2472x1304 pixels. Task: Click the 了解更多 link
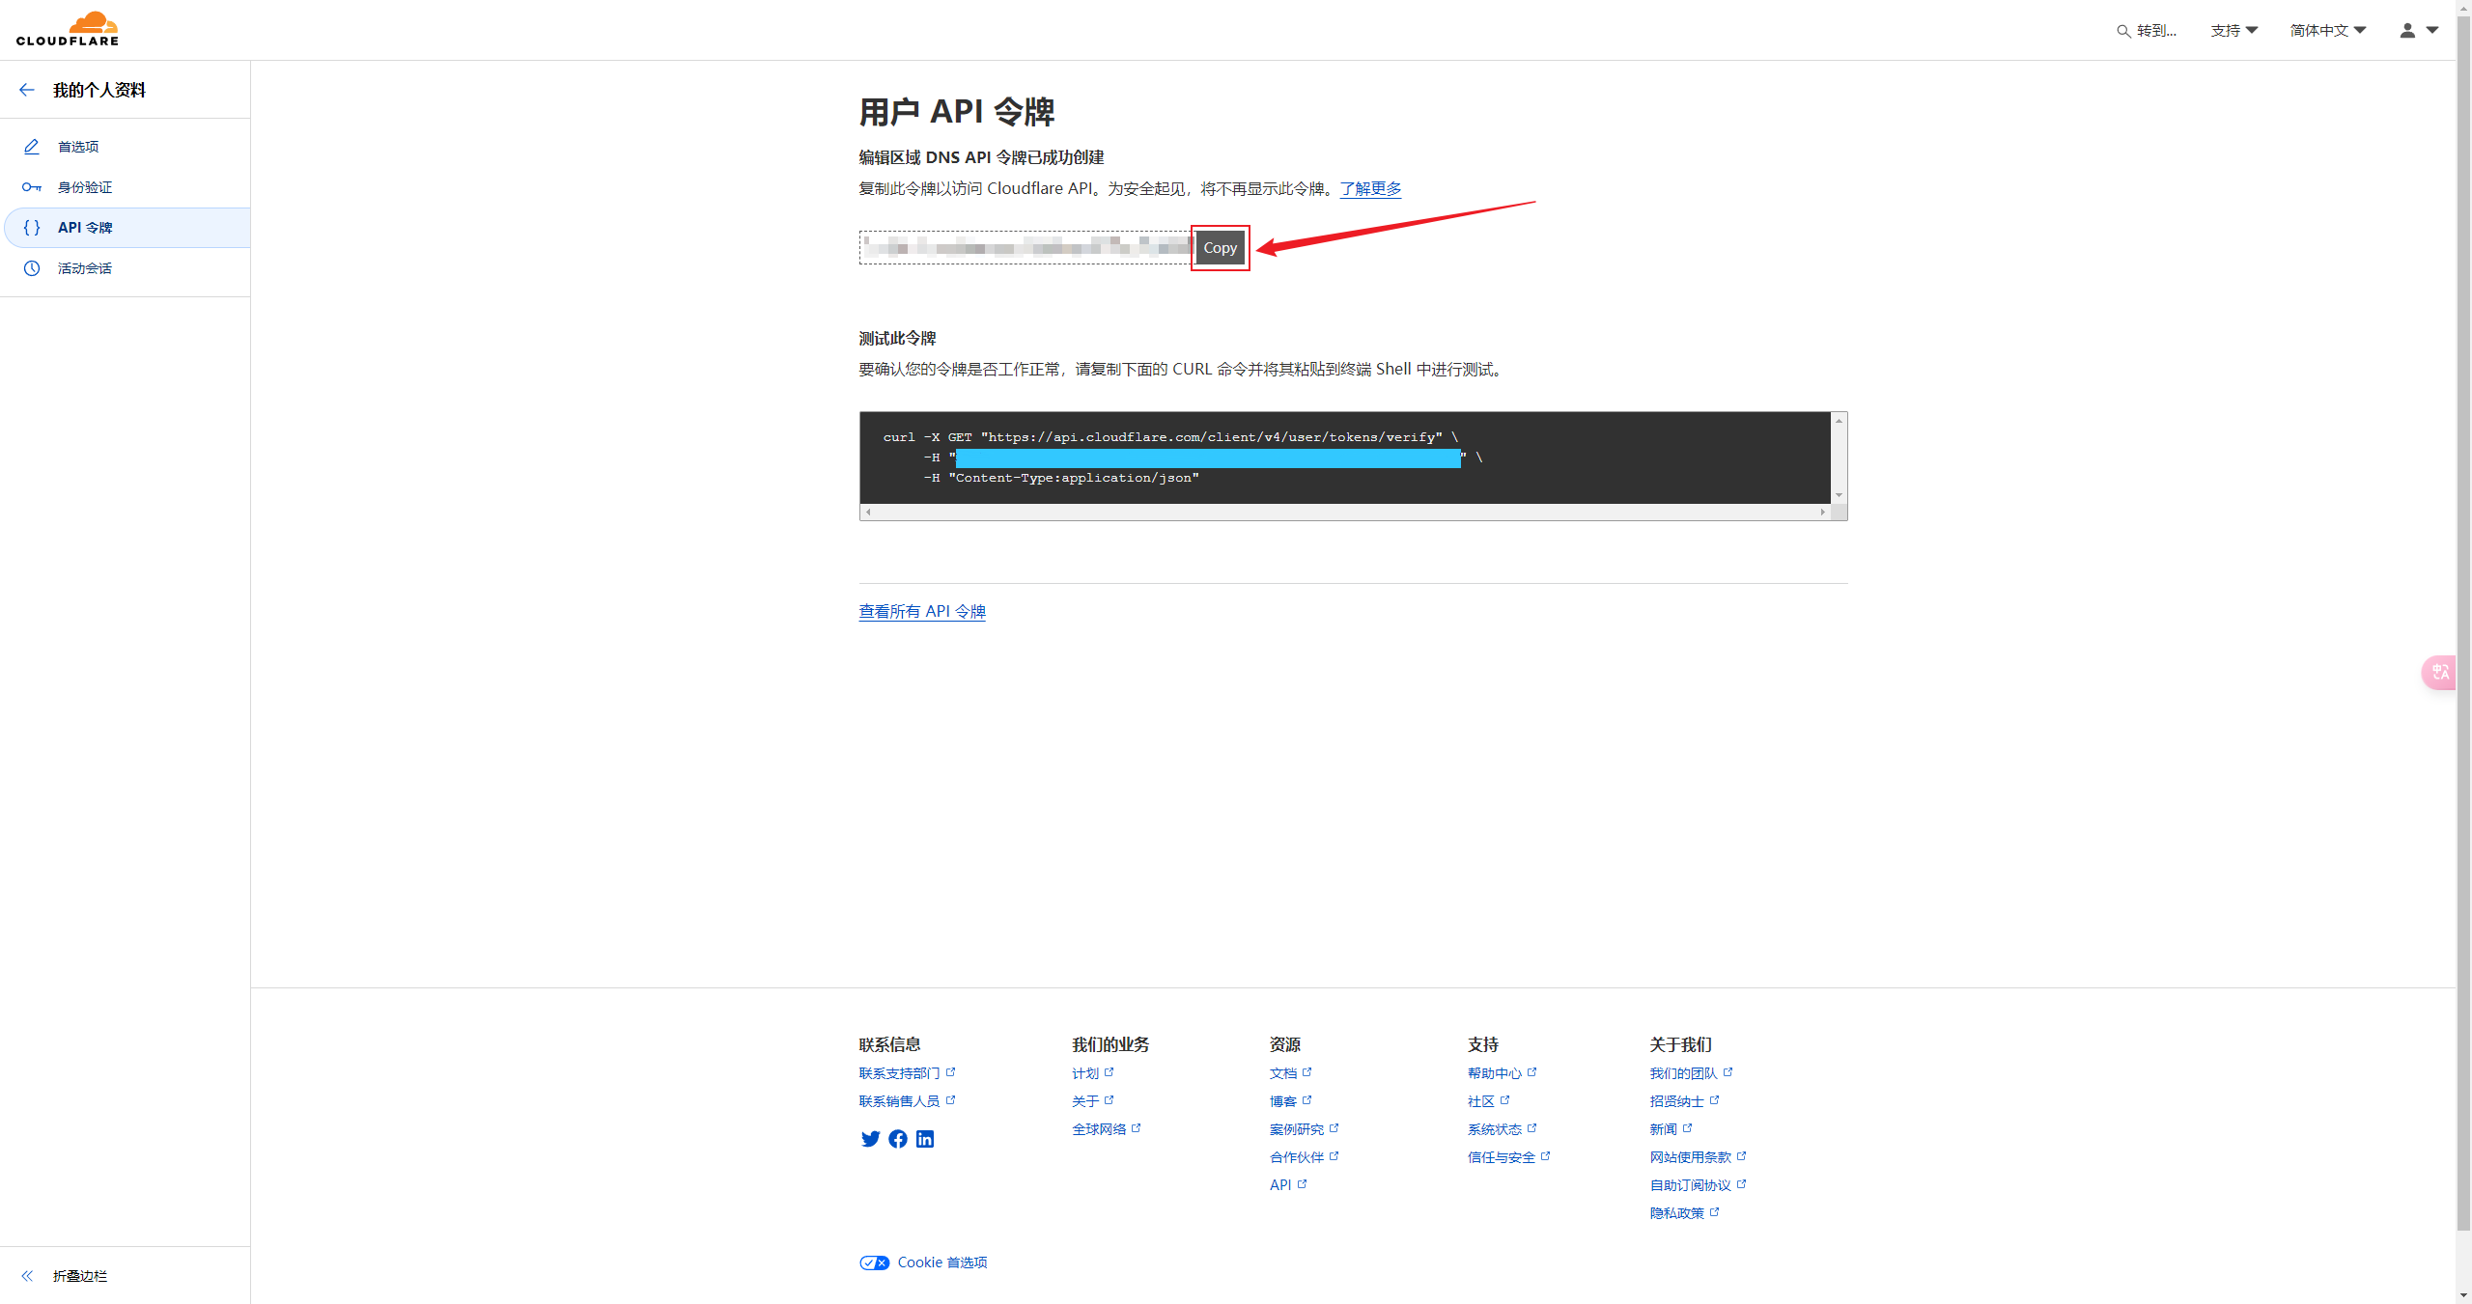point(1370,188)
